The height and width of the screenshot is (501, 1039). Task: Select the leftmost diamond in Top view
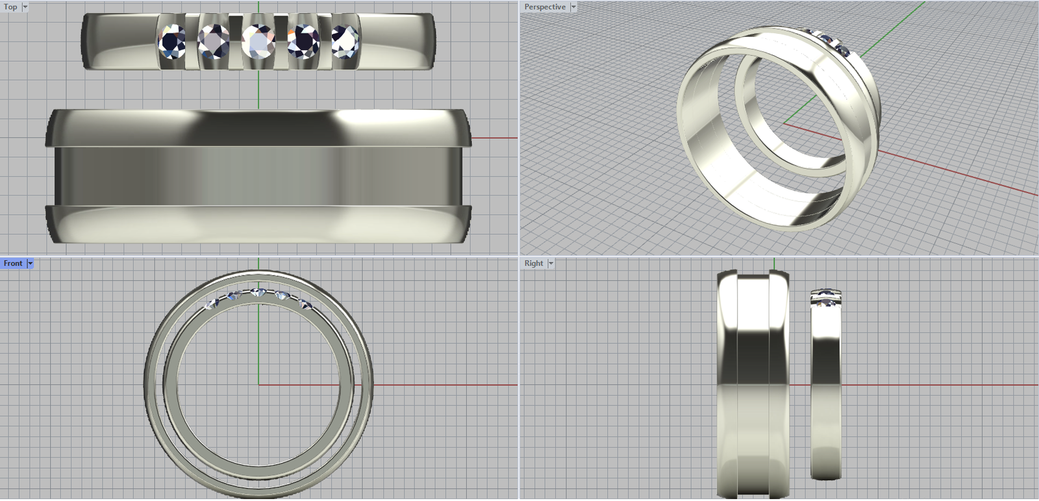pyautogui.click(x=172, y=42)
